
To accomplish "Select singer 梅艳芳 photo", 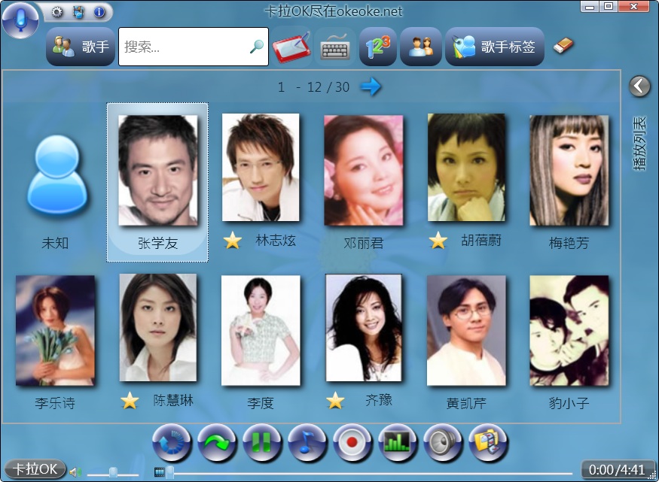I will [569, 170].
